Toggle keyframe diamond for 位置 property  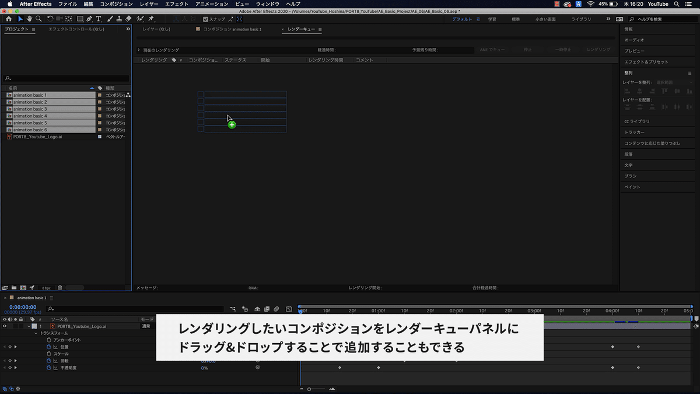(10, 347)
